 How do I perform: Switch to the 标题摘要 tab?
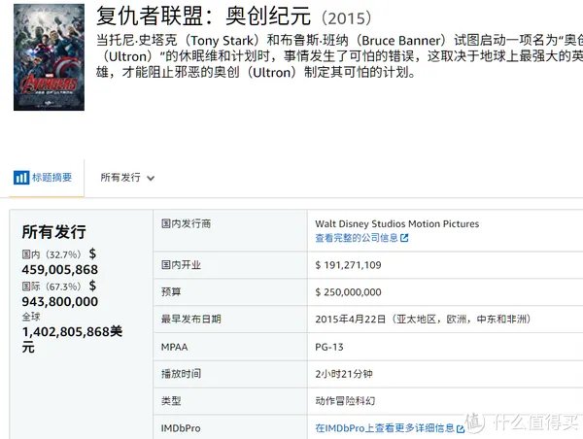coord(51,178)
